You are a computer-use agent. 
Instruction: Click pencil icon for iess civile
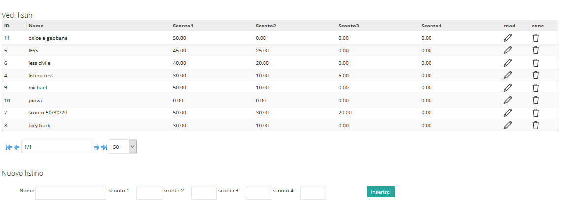tap(508, 63)
